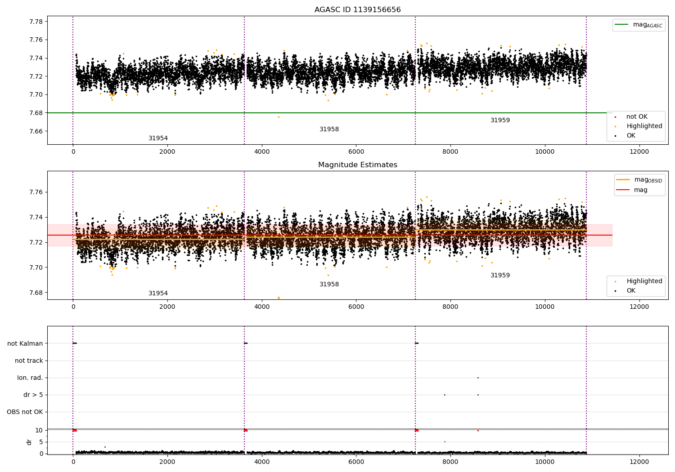Screen dimensions: 675x472
Task: Click orange outlier point below green line in top plot
Action: pos(279,117)
